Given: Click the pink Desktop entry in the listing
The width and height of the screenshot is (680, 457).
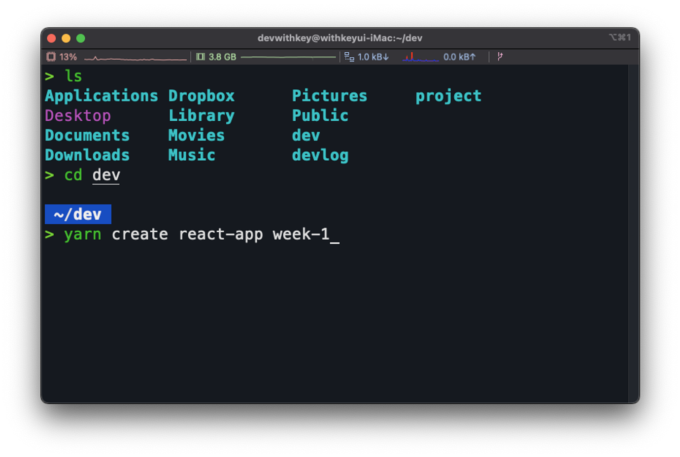Looking at the screenshot, I should pyautogui.click(x=78, y=115).
